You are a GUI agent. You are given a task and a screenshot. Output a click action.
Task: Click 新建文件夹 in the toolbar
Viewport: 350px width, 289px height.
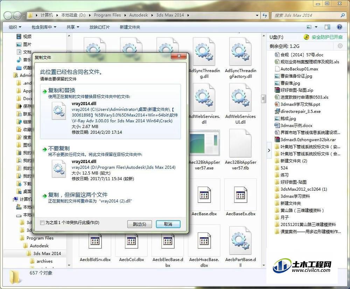pyautogui.click(x=130, y=27)
